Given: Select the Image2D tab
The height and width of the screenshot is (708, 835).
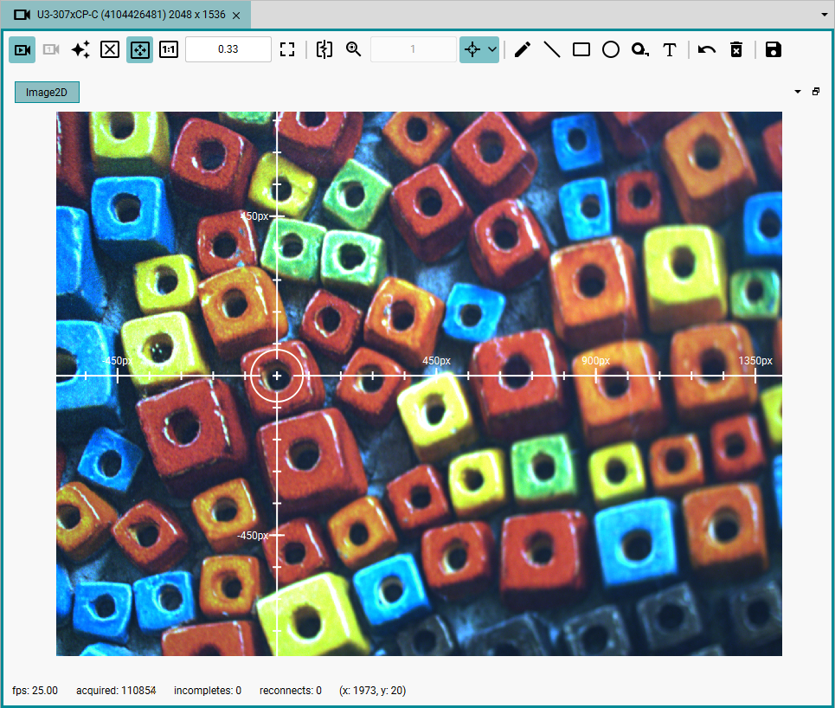Looking at the screenshot, I should click(47, 92).
